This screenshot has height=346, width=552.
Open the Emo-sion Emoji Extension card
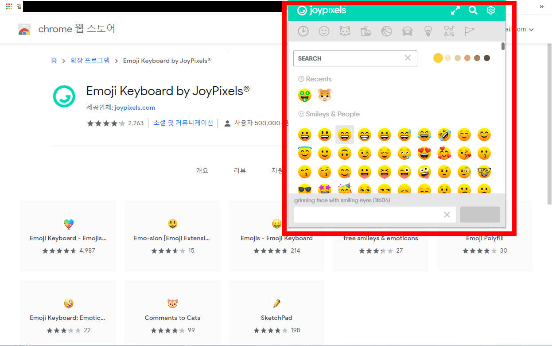pyautogui.click(x=172, y=236)
